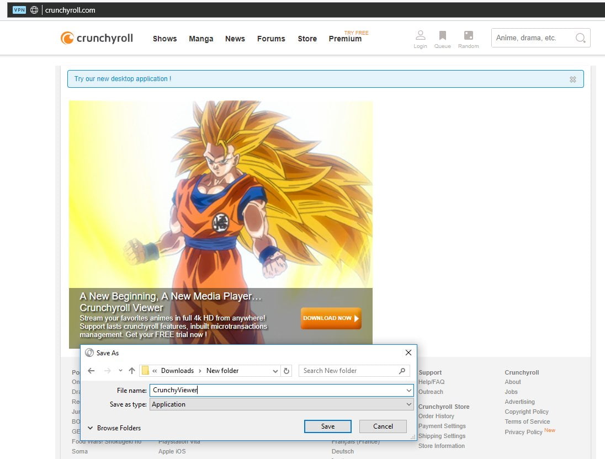Open the Payment Settings link
This screenshot has height=459, width=605.
(442, 426)
